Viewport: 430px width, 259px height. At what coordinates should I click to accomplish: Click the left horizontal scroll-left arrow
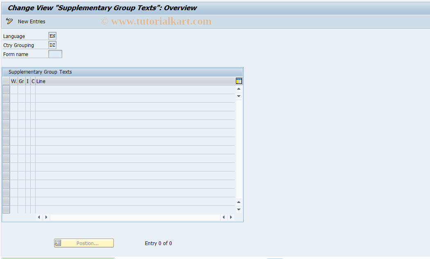tap(39, 217)
